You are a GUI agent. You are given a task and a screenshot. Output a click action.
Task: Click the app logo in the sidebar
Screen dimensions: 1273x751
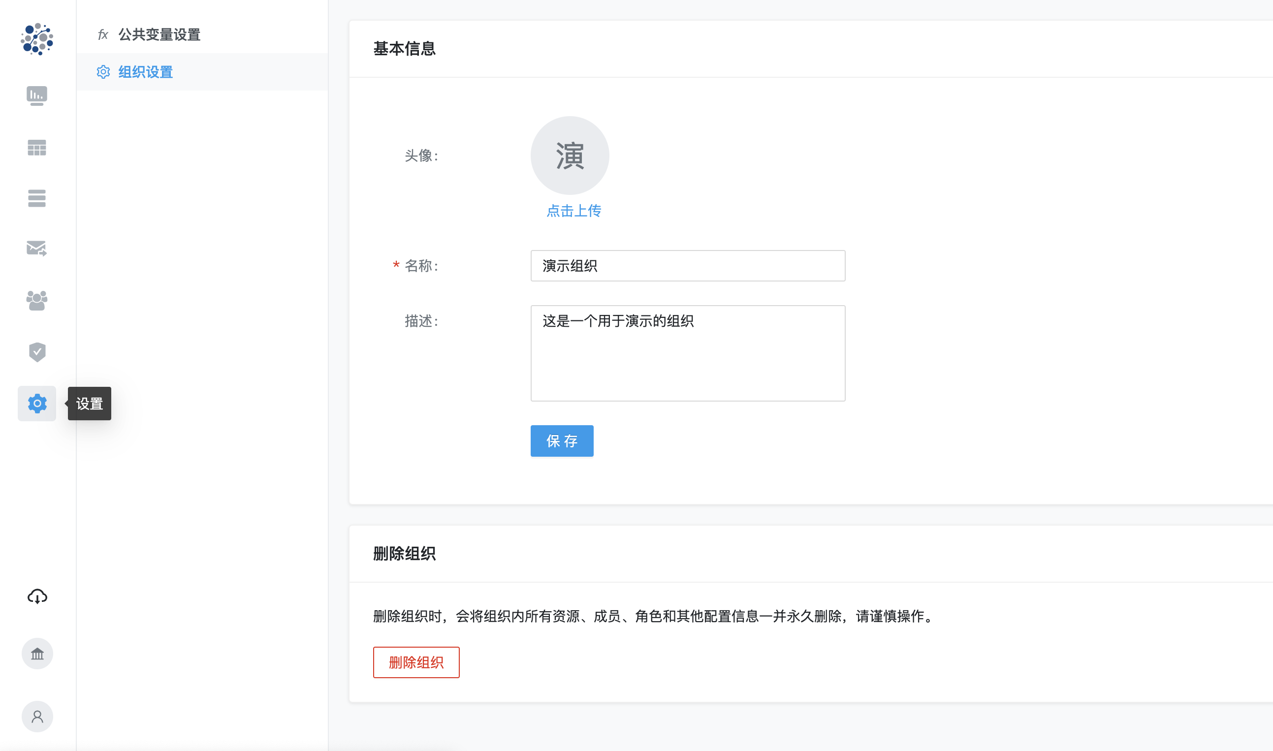pos(37,39)
